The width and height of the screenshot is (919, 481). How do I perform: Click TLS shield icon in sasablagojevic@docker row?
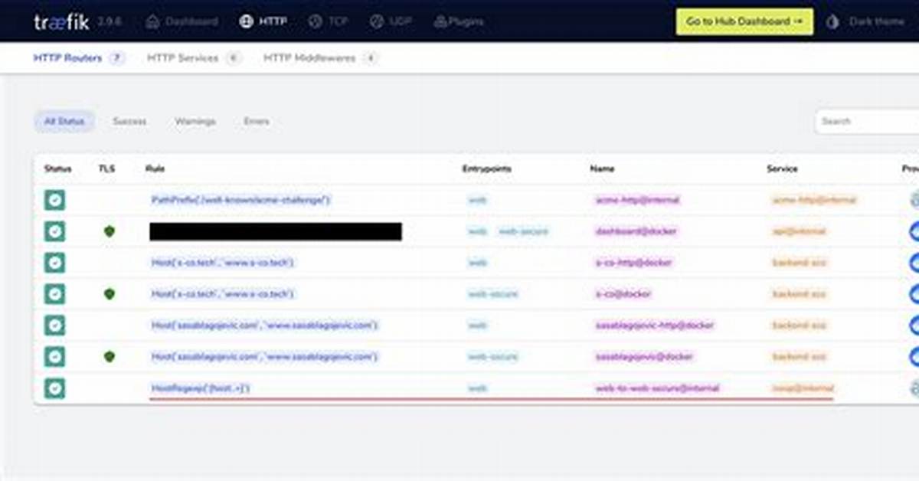pos(110,357)
